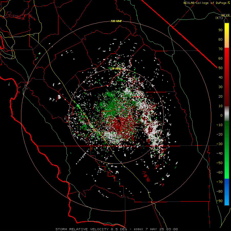Screen dimensions: 231x231
Task: Click the Storm Relative Velocity caption at bottom
Action: 117,229
